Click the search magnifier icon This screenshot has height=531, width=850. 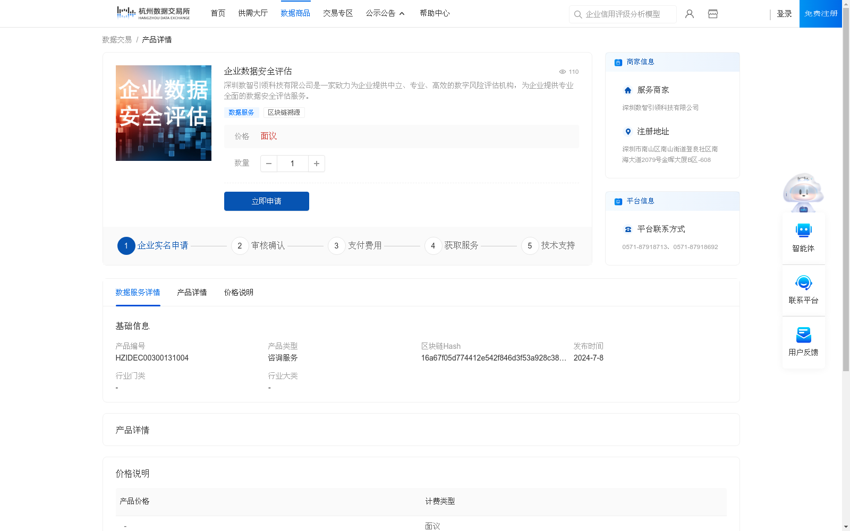[x=578, y=14]
